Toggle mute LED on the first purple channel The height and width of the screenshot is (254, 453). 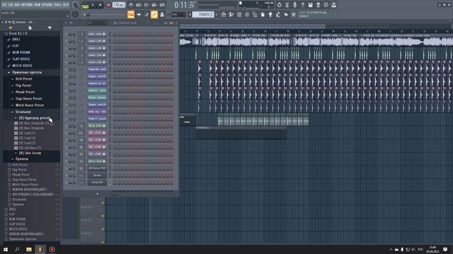click(x=66, y=70)
